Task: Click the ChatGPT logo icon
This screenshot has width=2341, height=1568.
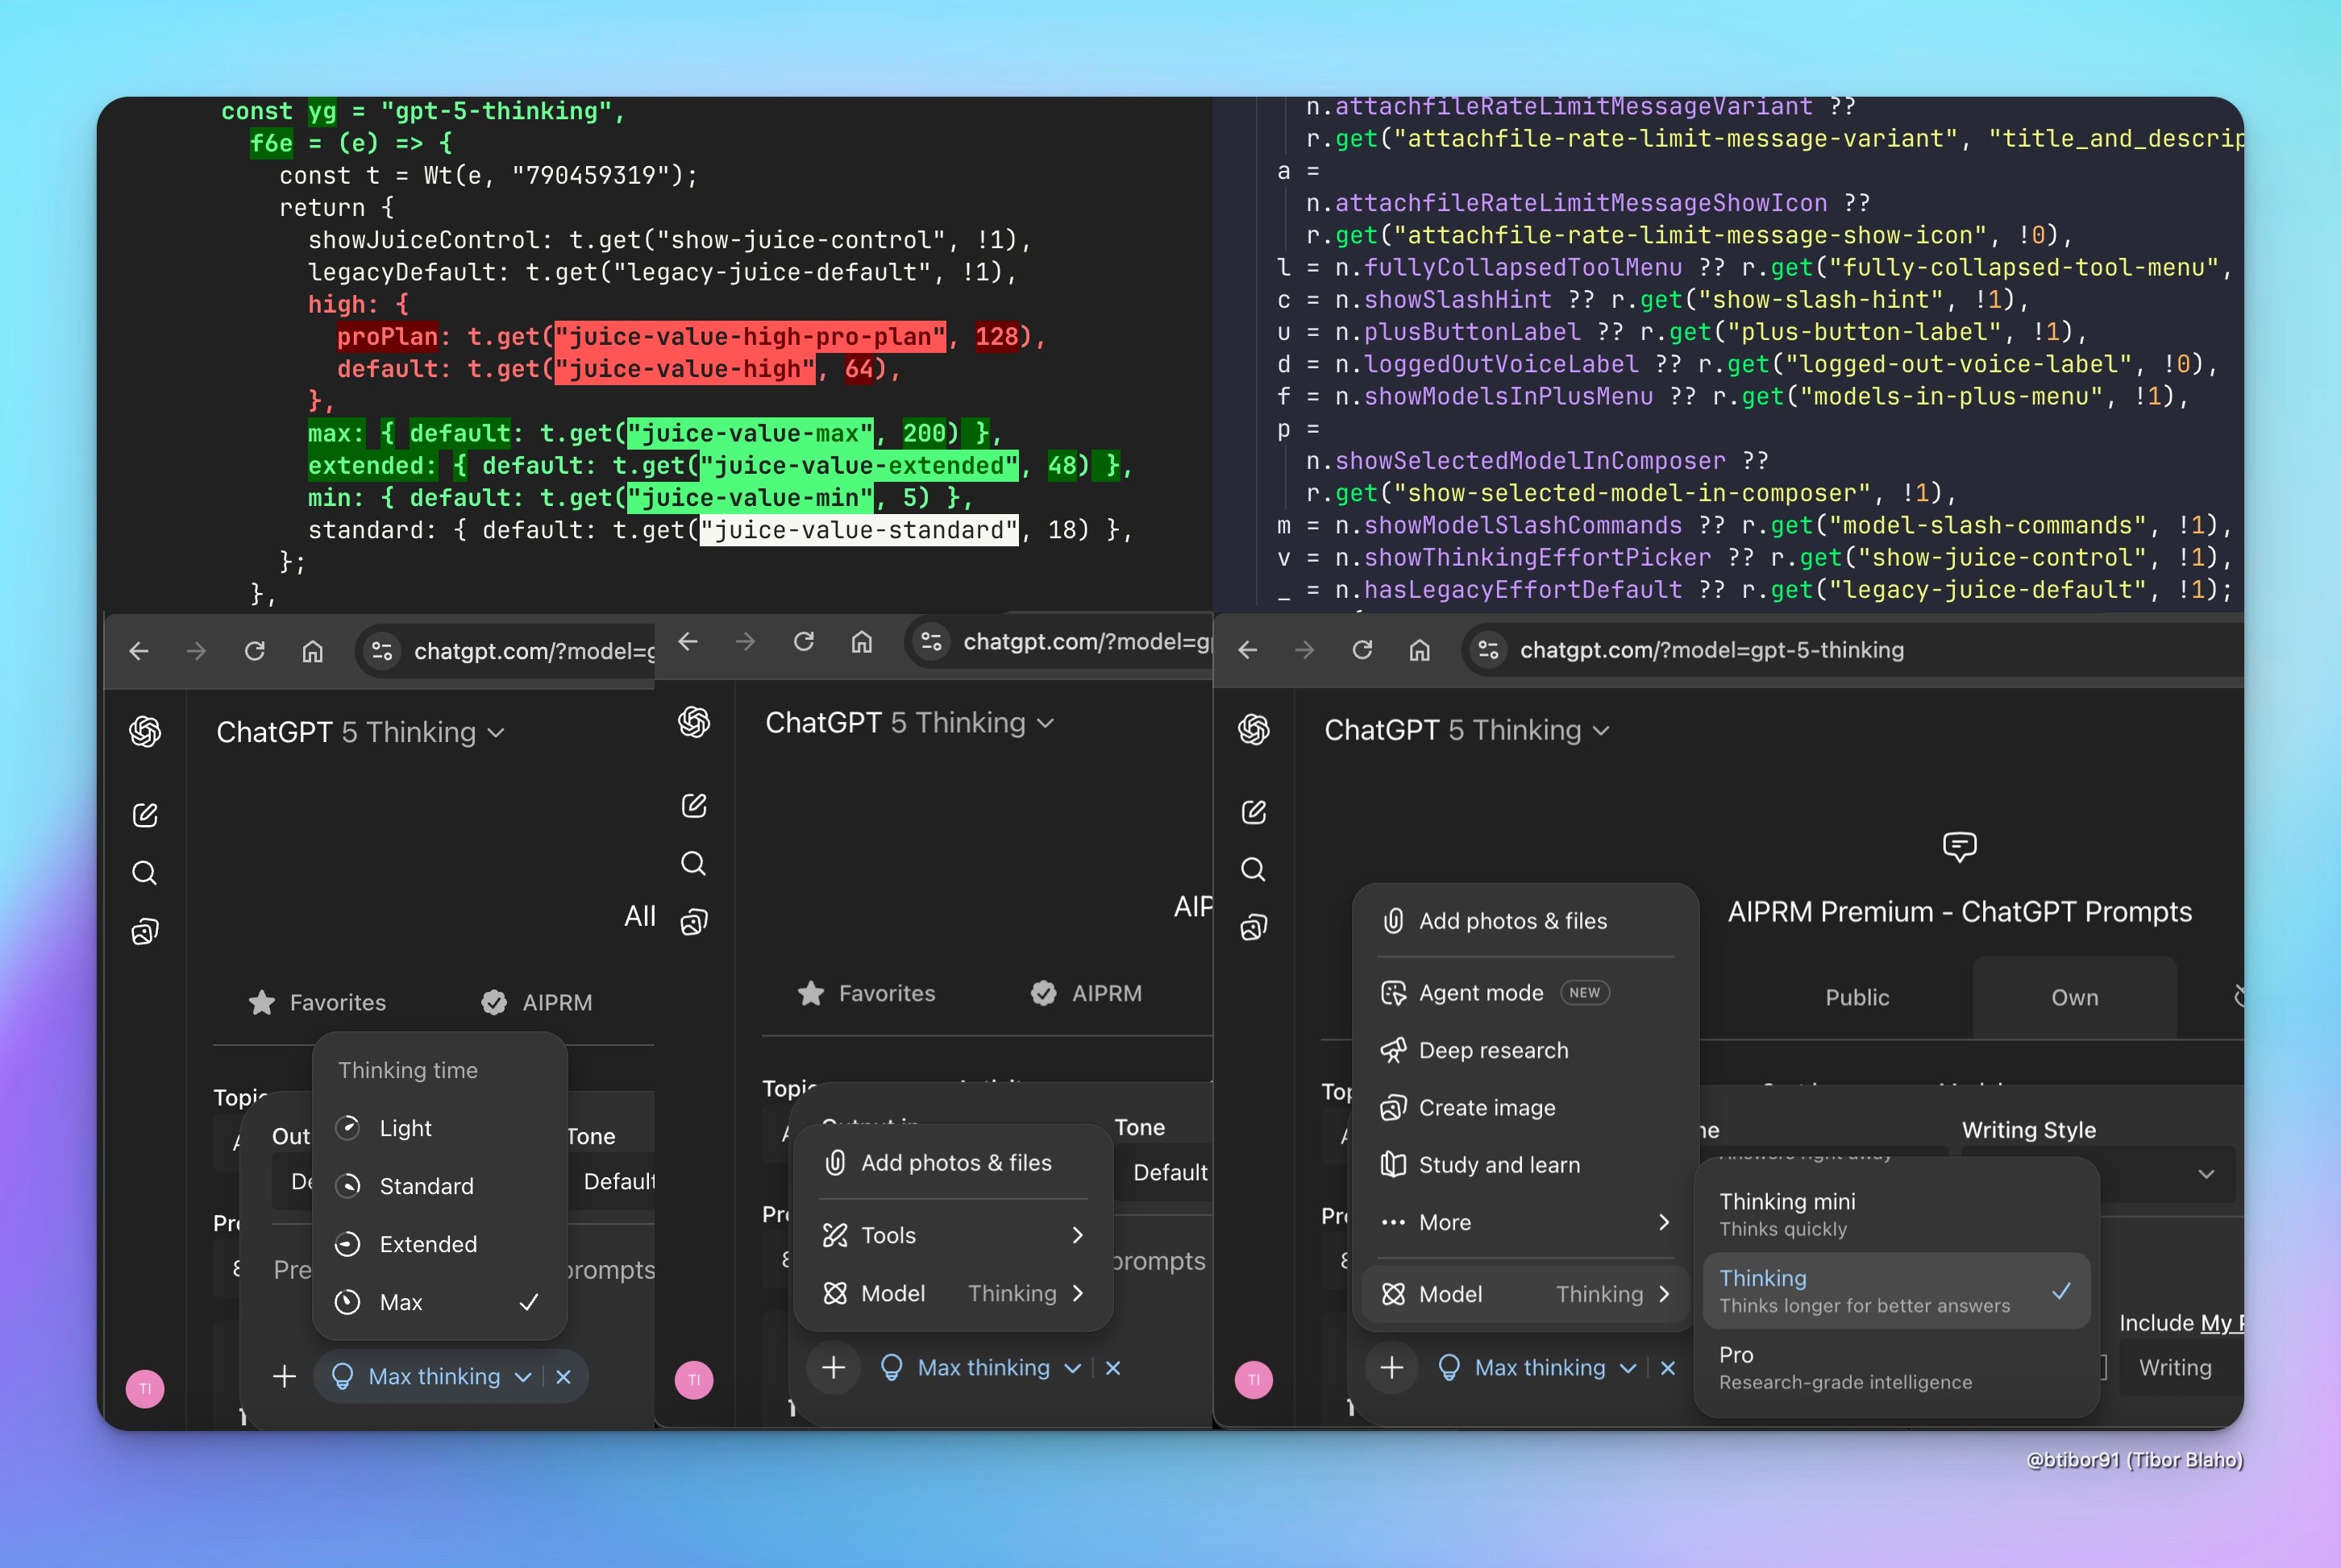Action: [146, 732]
